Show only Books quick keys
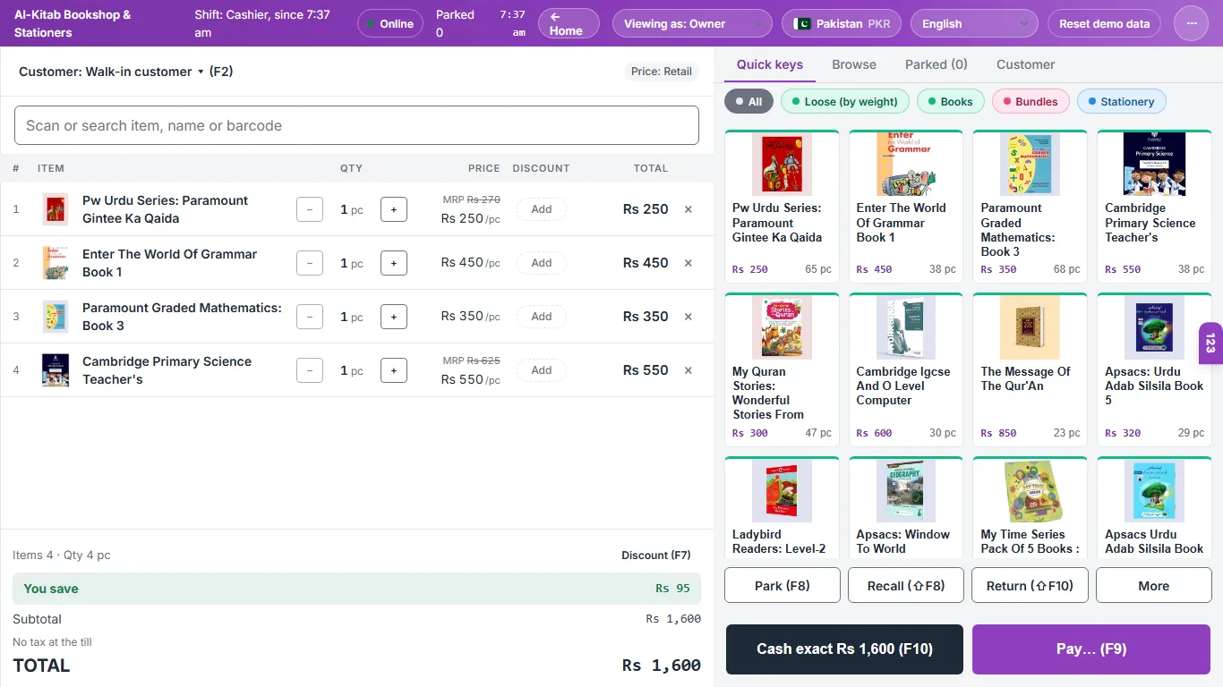Image resolution: width=1223 pixels, height=687 pixels. [x=951, y=101]
